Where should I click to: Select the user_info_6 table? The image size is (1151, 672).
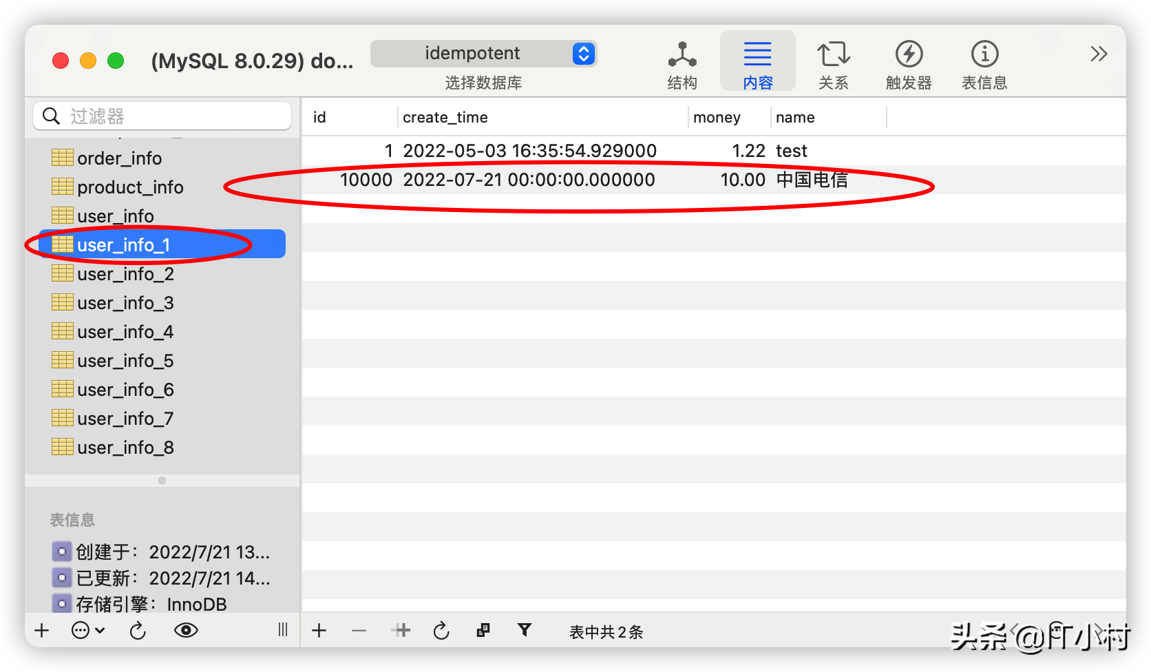(162, 390)
